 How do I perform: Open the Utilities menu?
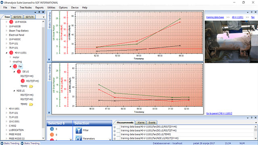pyautogui.click(x=51, y=8)
